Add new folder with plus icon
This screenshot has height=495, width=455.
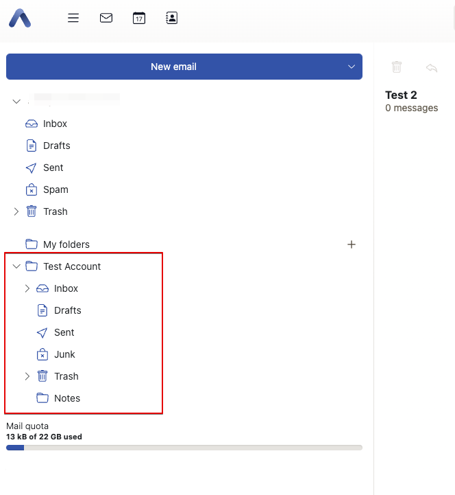point(352,244)
